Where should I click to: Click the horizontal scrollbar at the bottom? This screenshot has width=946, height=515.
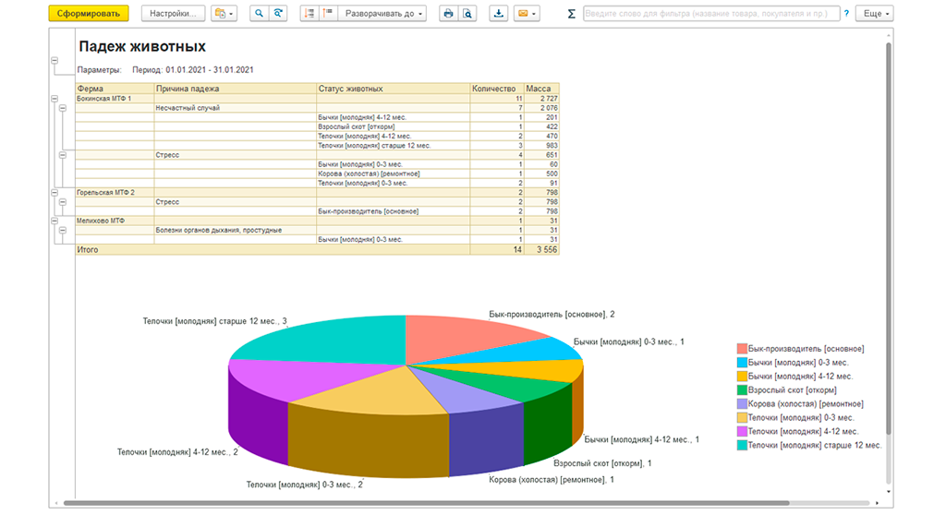pyautogui.click(x=426, y=503)
